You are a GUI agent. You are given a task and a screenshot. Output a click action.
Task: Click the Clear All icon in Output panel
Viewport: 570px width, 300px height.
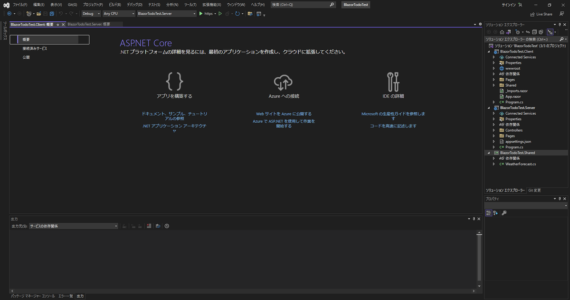tap(149, 226)
